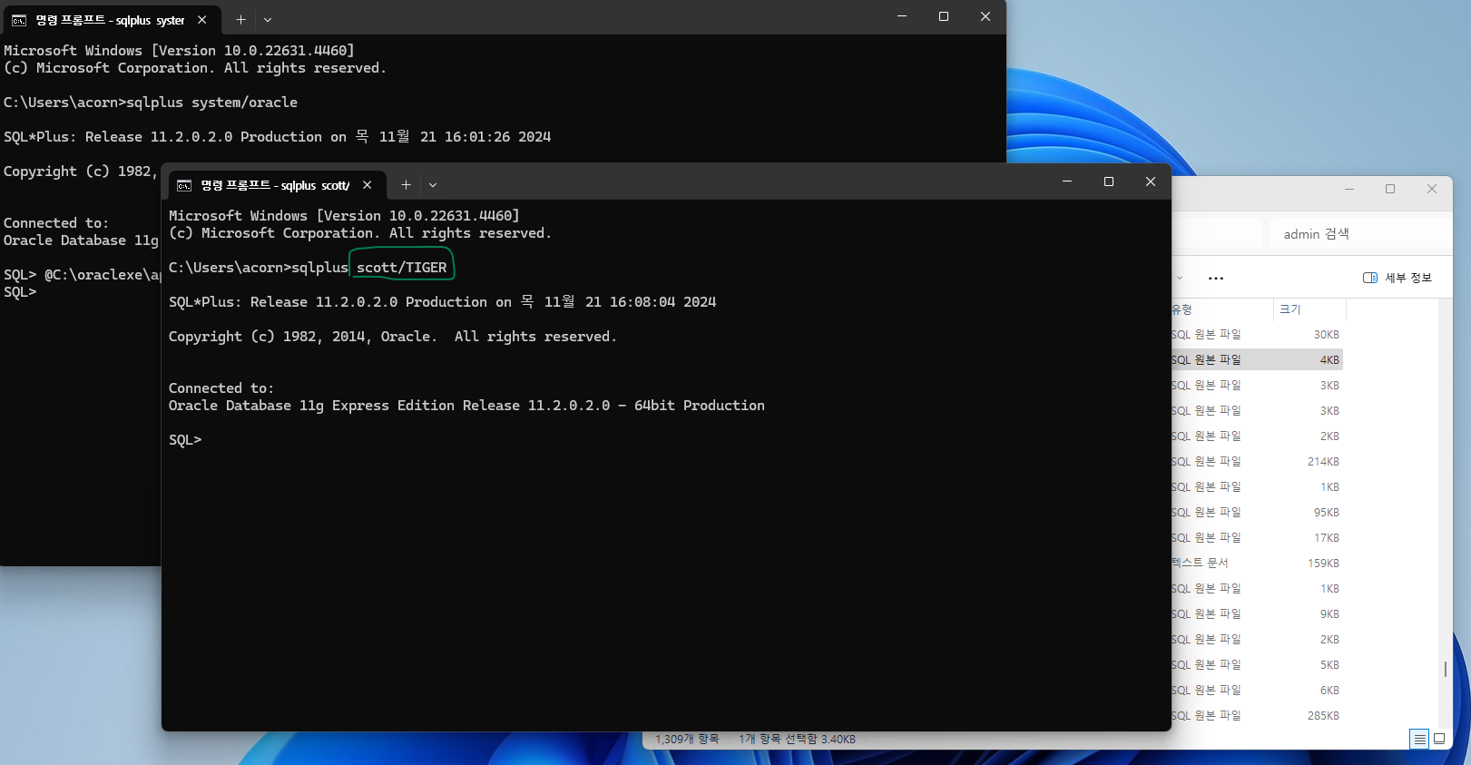This screenshot has width=1471, height=765.
Task: Open tab dropdown in front terminal
Action: click(433, 185)
